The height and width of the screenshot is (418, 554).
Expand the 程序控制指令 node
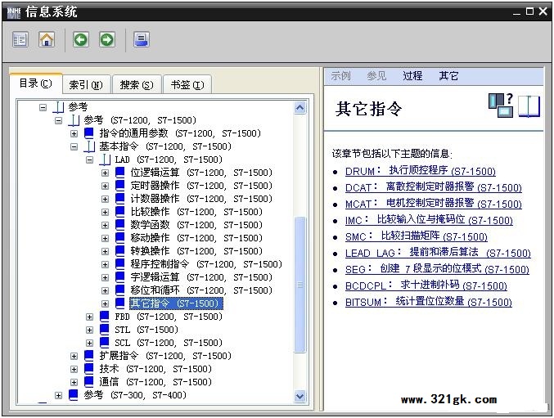(x=105, y=264)
